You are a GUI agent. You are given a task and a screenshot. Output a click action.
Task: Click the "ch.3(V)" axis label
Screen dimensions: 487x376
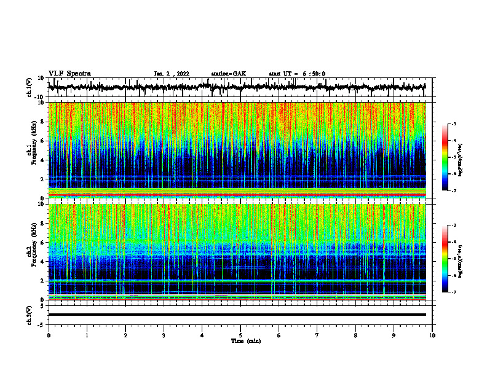[x=30, y=315]
